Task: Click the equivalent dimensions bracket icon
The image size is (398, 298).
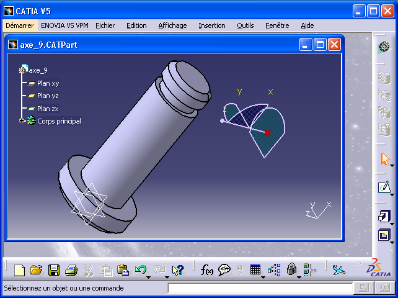Action: click(x=310, y=270)
